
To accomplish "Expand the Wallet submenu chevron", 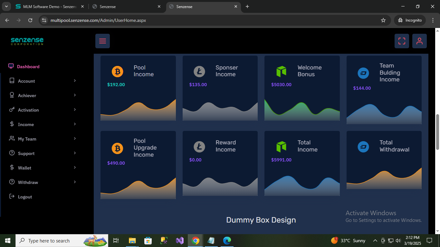I will point(75,168).
